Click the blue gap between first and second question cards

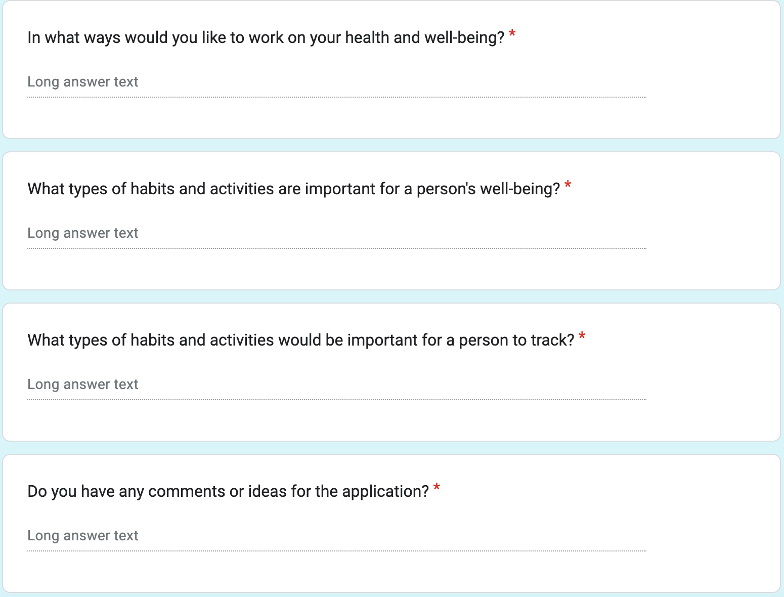392,145
